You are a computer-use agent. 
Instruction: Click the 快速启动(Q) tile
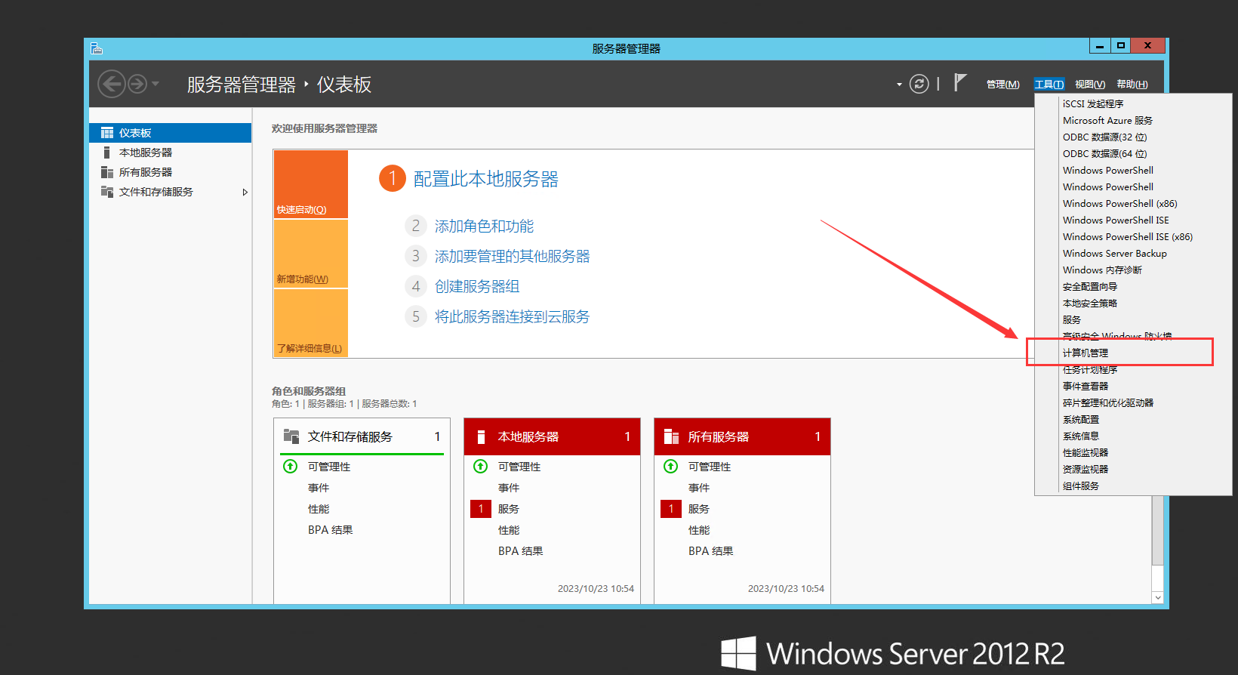(311, 184)
